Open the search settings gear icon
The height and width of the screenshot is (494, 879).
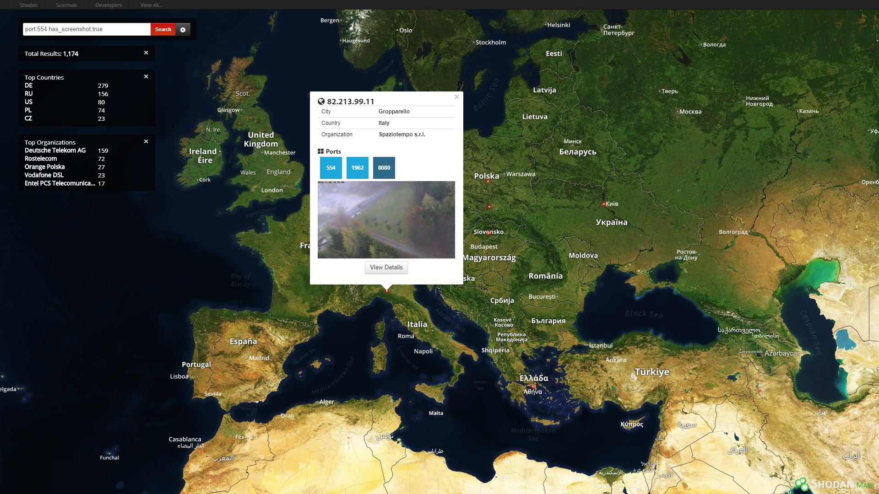pyautogui.click(x=183, y=29)
